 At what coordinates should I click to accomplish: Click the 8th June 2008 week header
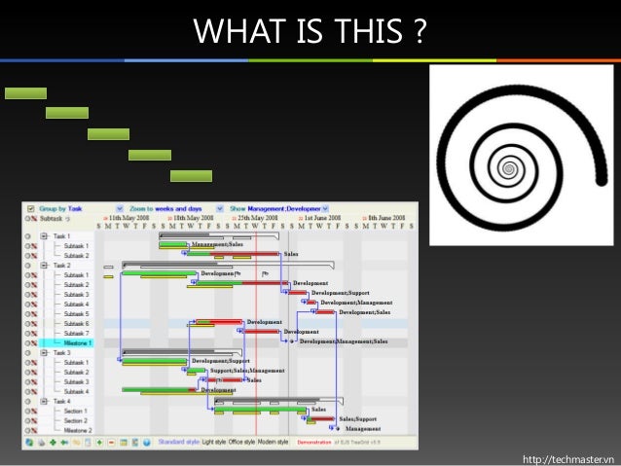[386, 218]
